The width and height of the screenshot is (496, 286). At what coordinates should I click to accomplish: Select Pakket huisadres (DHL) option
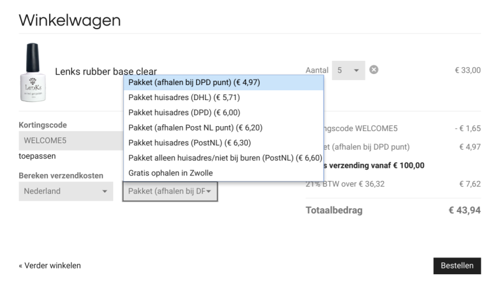pyautogui.click(x=184, y=98)
